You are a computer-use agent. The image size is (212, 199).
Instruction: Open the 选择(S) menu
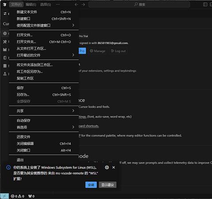click(45, 4)
